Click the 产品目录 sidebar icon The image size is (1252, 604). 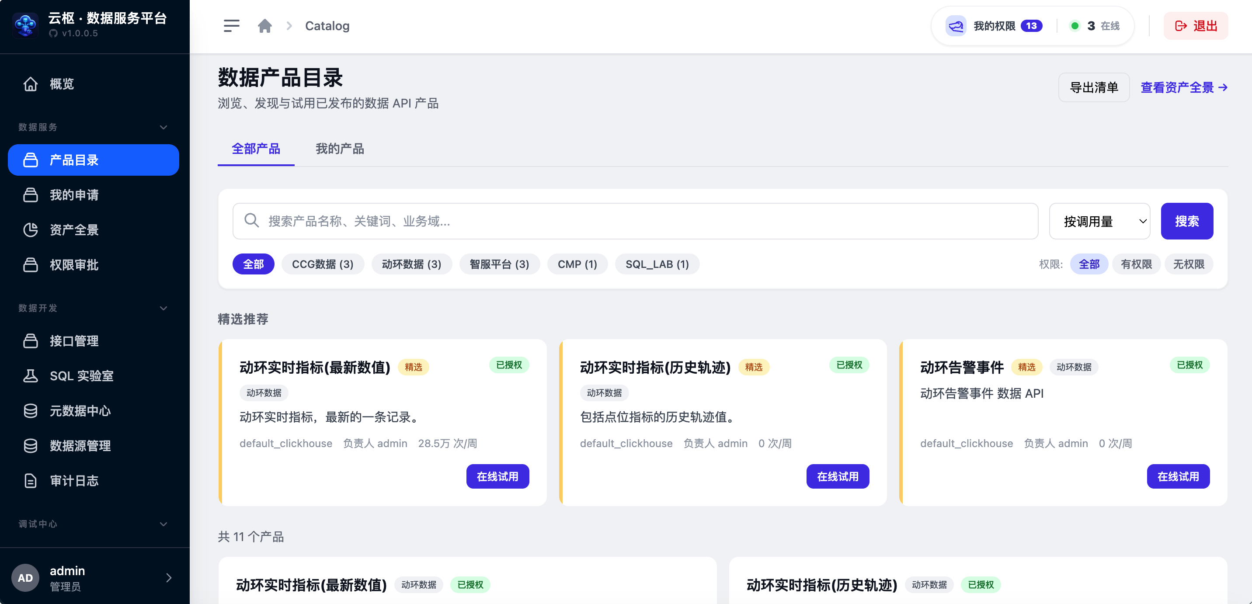click(x=31, y=160)
